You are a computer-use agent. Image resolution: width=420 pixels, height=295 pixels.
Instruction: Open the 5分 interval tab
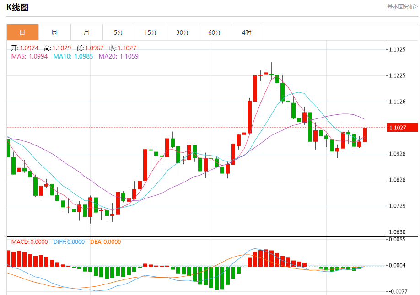(118, 32)
